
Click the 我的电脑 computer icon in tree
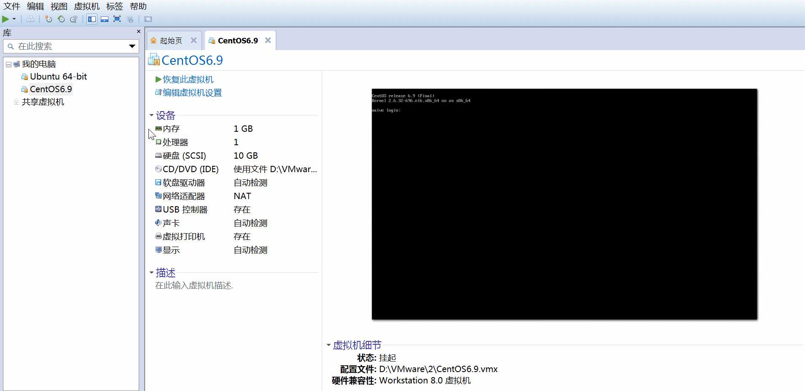pyautogui.click(x=17, y=64)
